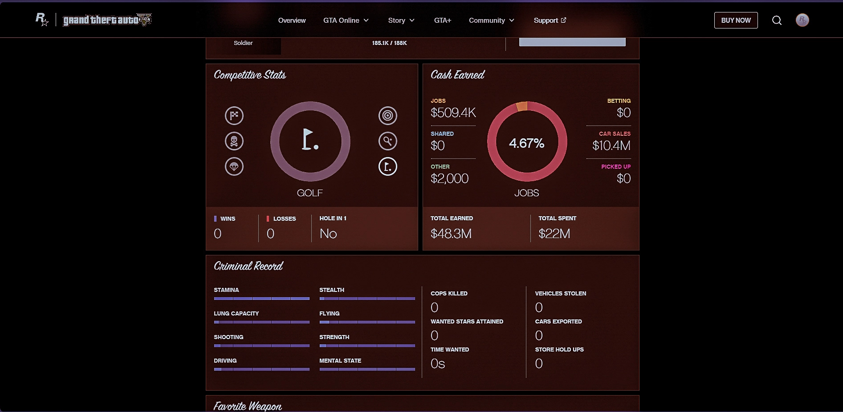The image size is (843, 412).
Task: Click the 4.67% value in the donut
Action: pyautogui.click(x=527, y=143)
